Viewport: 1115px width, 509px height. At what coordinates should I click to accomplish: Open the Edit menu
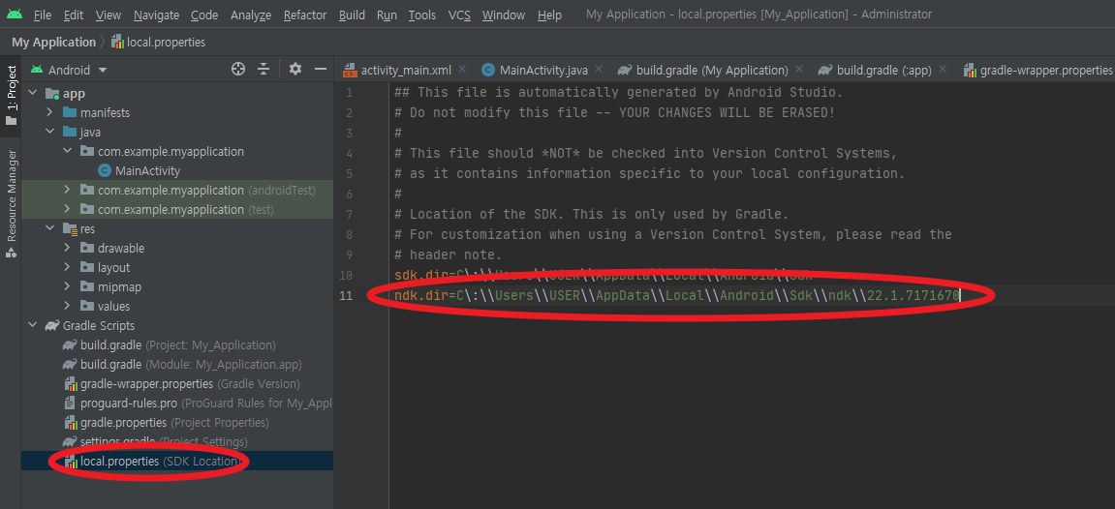tap(74, 15)
